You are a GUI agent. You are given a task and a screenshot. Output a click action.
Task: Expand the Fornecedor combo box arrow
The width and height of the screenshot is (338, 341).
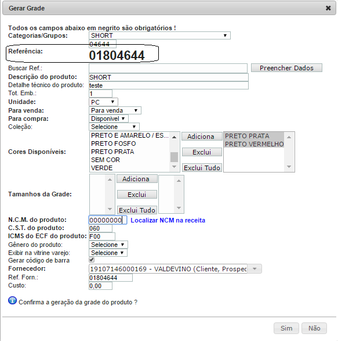pos(255,269)
